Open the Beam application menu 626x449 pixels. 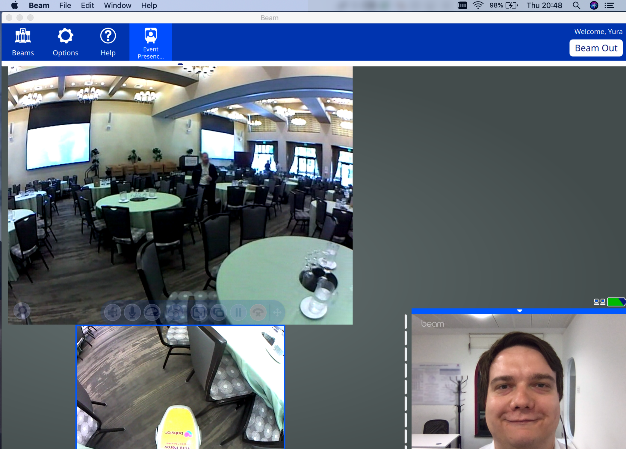pyautogui.click(x=39, y=5)
